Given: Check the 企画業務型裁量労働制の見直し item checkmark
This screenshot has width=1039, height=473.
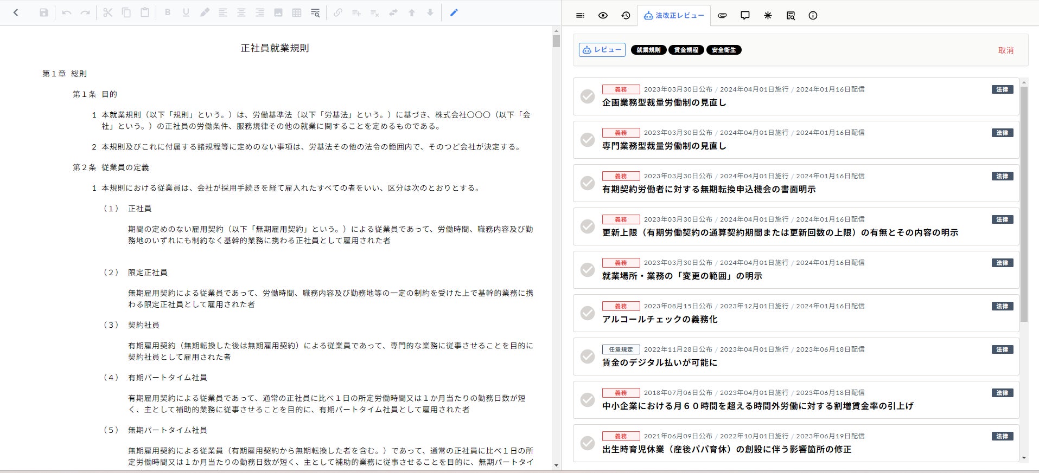Looking at the screenshot, I should click(588, 96).
